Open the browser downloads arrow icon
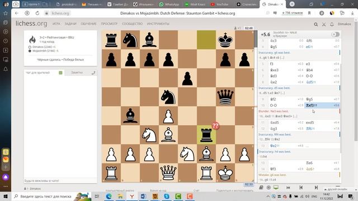The image size is (358, 201). [352, 13]
